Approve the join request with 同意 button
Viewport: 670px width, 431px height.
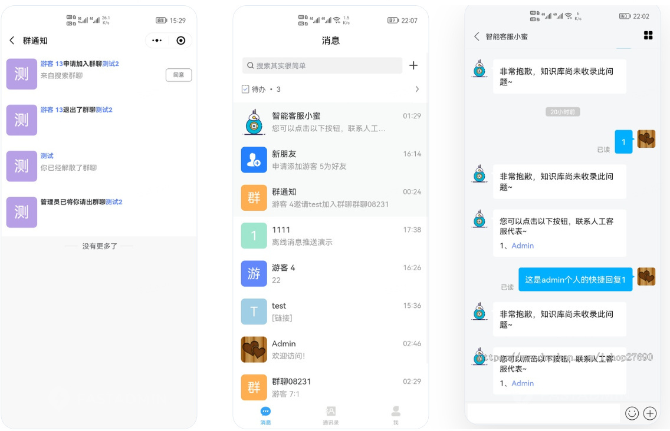click(x=179, y=75)
